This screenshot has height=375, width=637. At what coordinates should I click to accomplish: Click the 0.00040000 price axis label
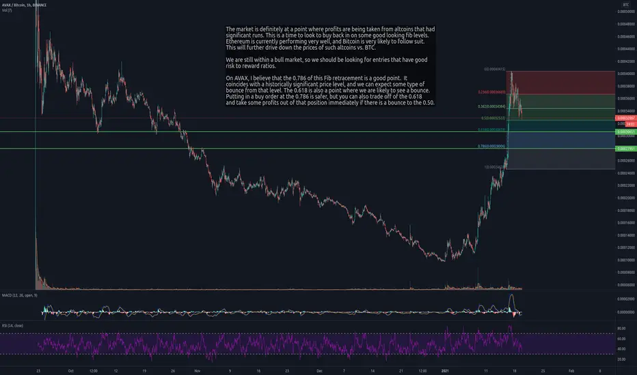[626, 74]
